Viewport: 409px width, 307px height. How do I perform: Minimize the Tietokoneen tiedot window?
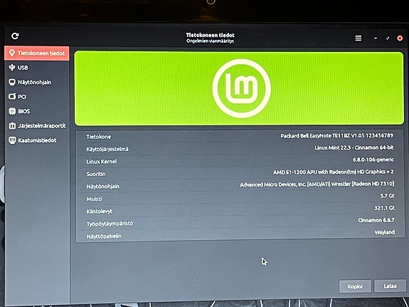pos(376,38)
